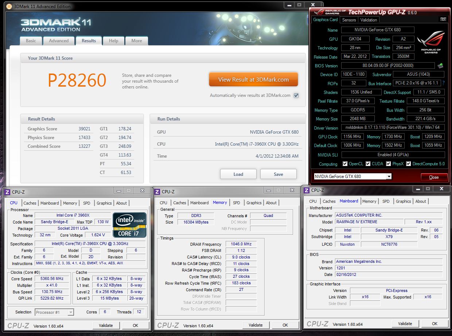
Task: Open the Sensors tab in GPU-Z
Action: [x=349, y=20]
